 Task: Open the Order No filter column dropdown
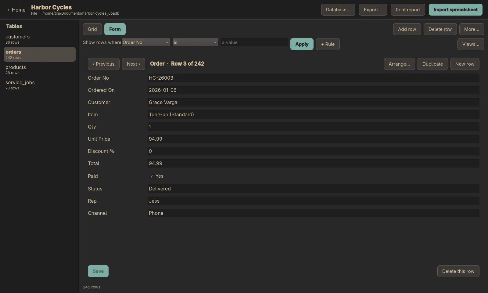point(146,42)
